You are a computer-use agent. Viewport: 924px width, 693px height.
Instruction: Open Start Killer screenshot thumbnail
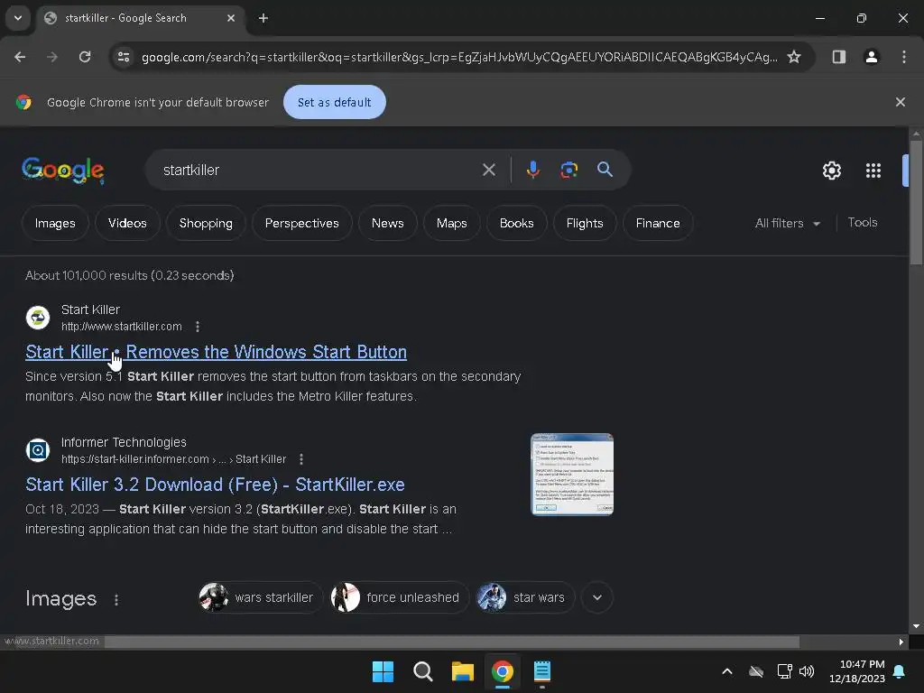click(572, 475)
